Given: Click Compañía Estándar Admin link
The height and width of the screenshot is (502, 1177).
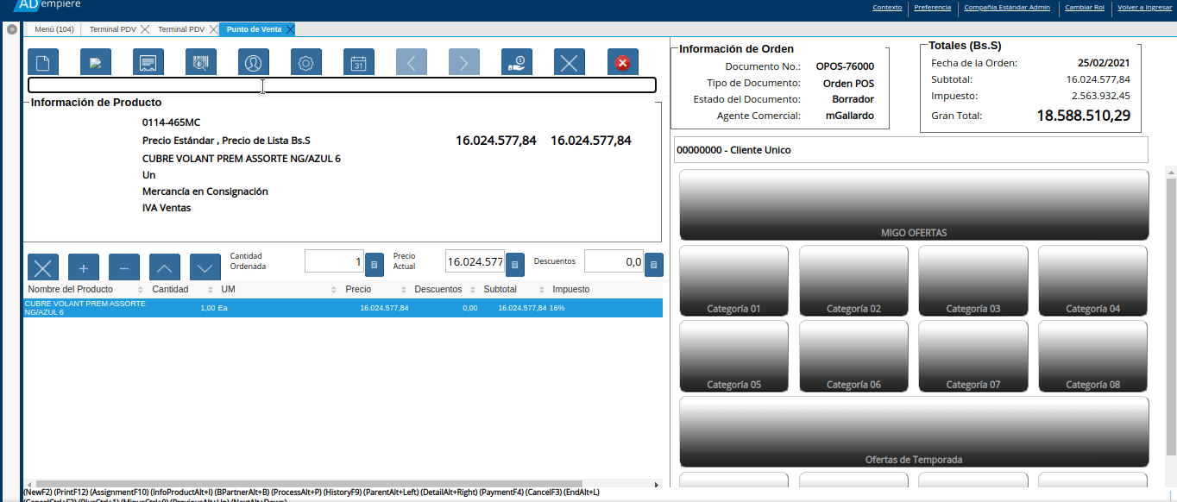Looking at the screenshot, I should click(1007, 7).
